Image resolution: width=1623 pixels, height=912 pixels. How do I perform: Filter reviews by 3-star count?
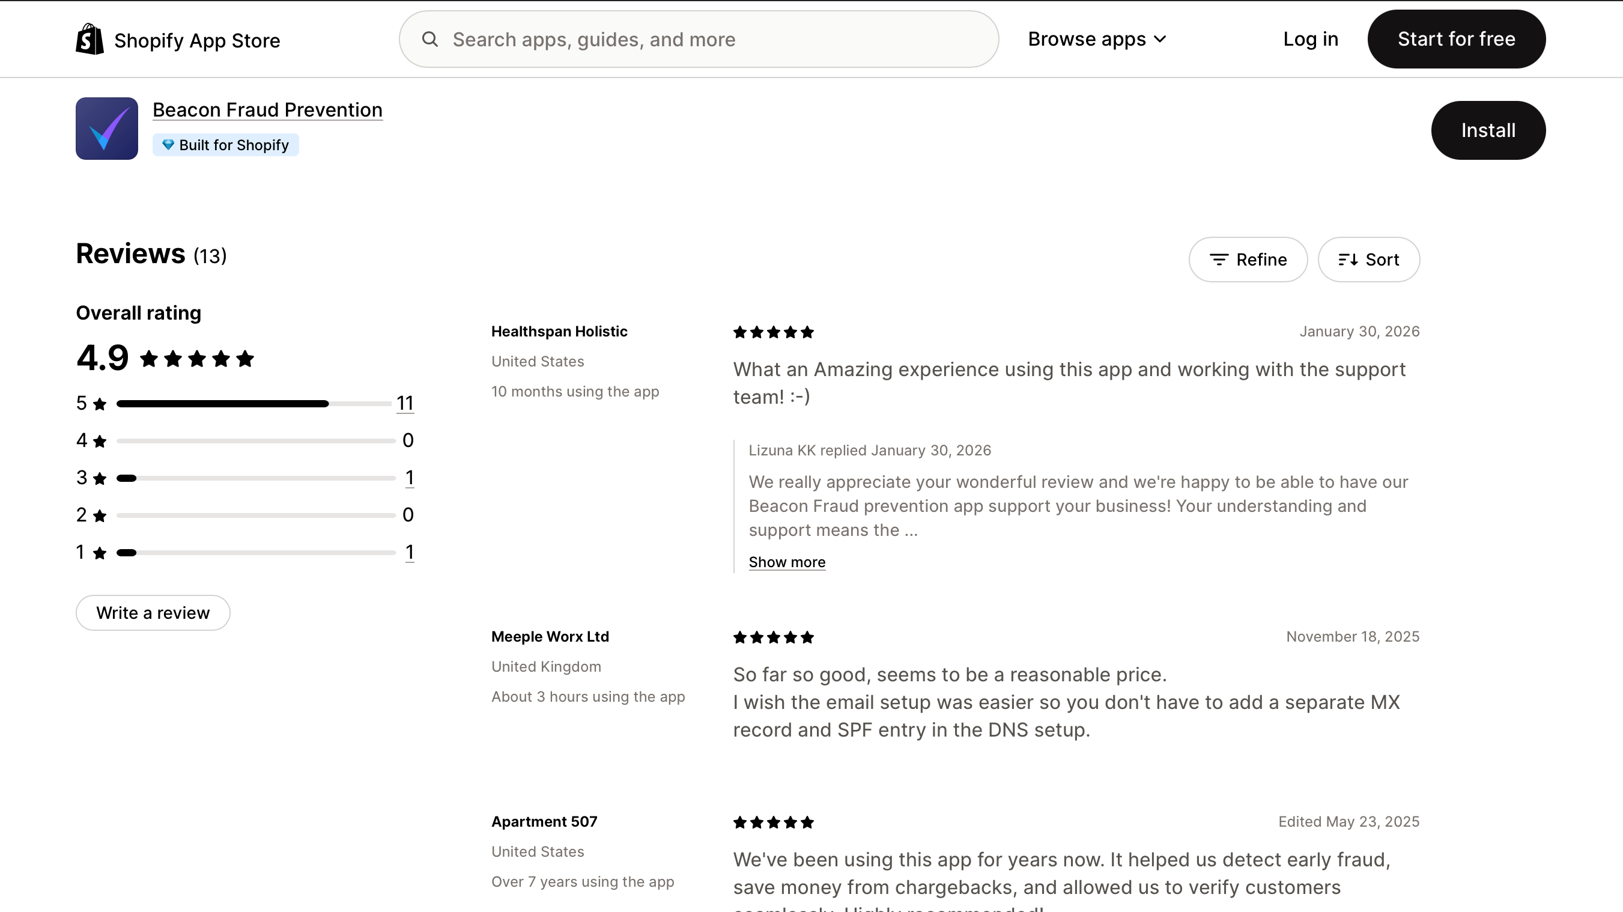point(409,478)
